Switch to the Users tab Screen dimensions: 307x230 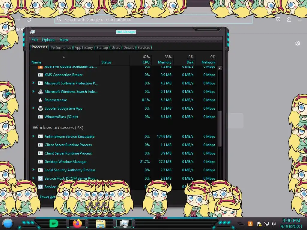(x=116, y=48)
